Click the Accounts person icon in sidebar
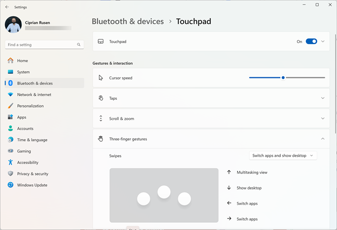 click(10, 128)
